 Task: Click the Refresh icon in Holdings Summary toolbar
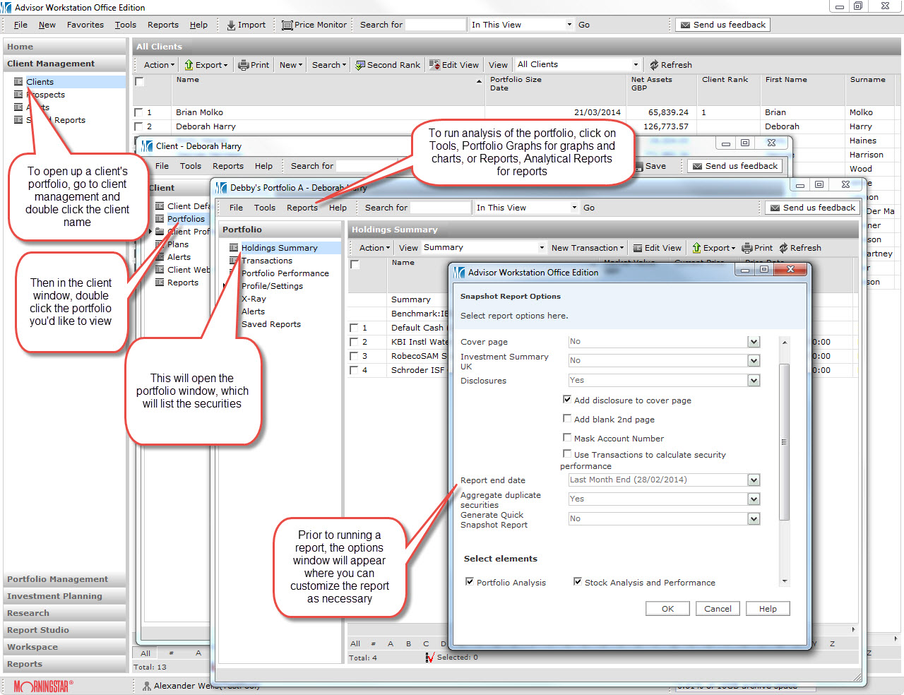783,248
